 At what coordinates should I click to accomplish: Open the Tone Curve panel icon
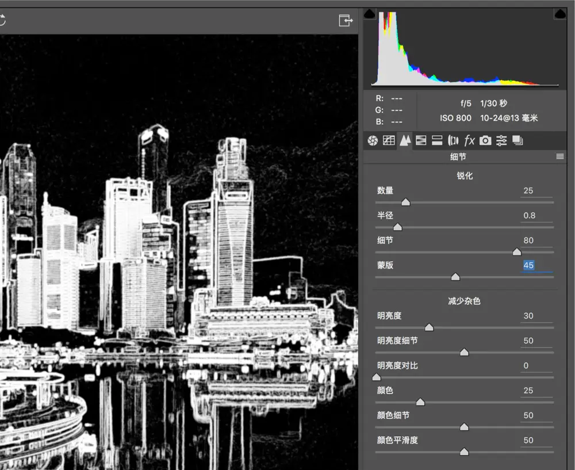[x=389, y=140]
